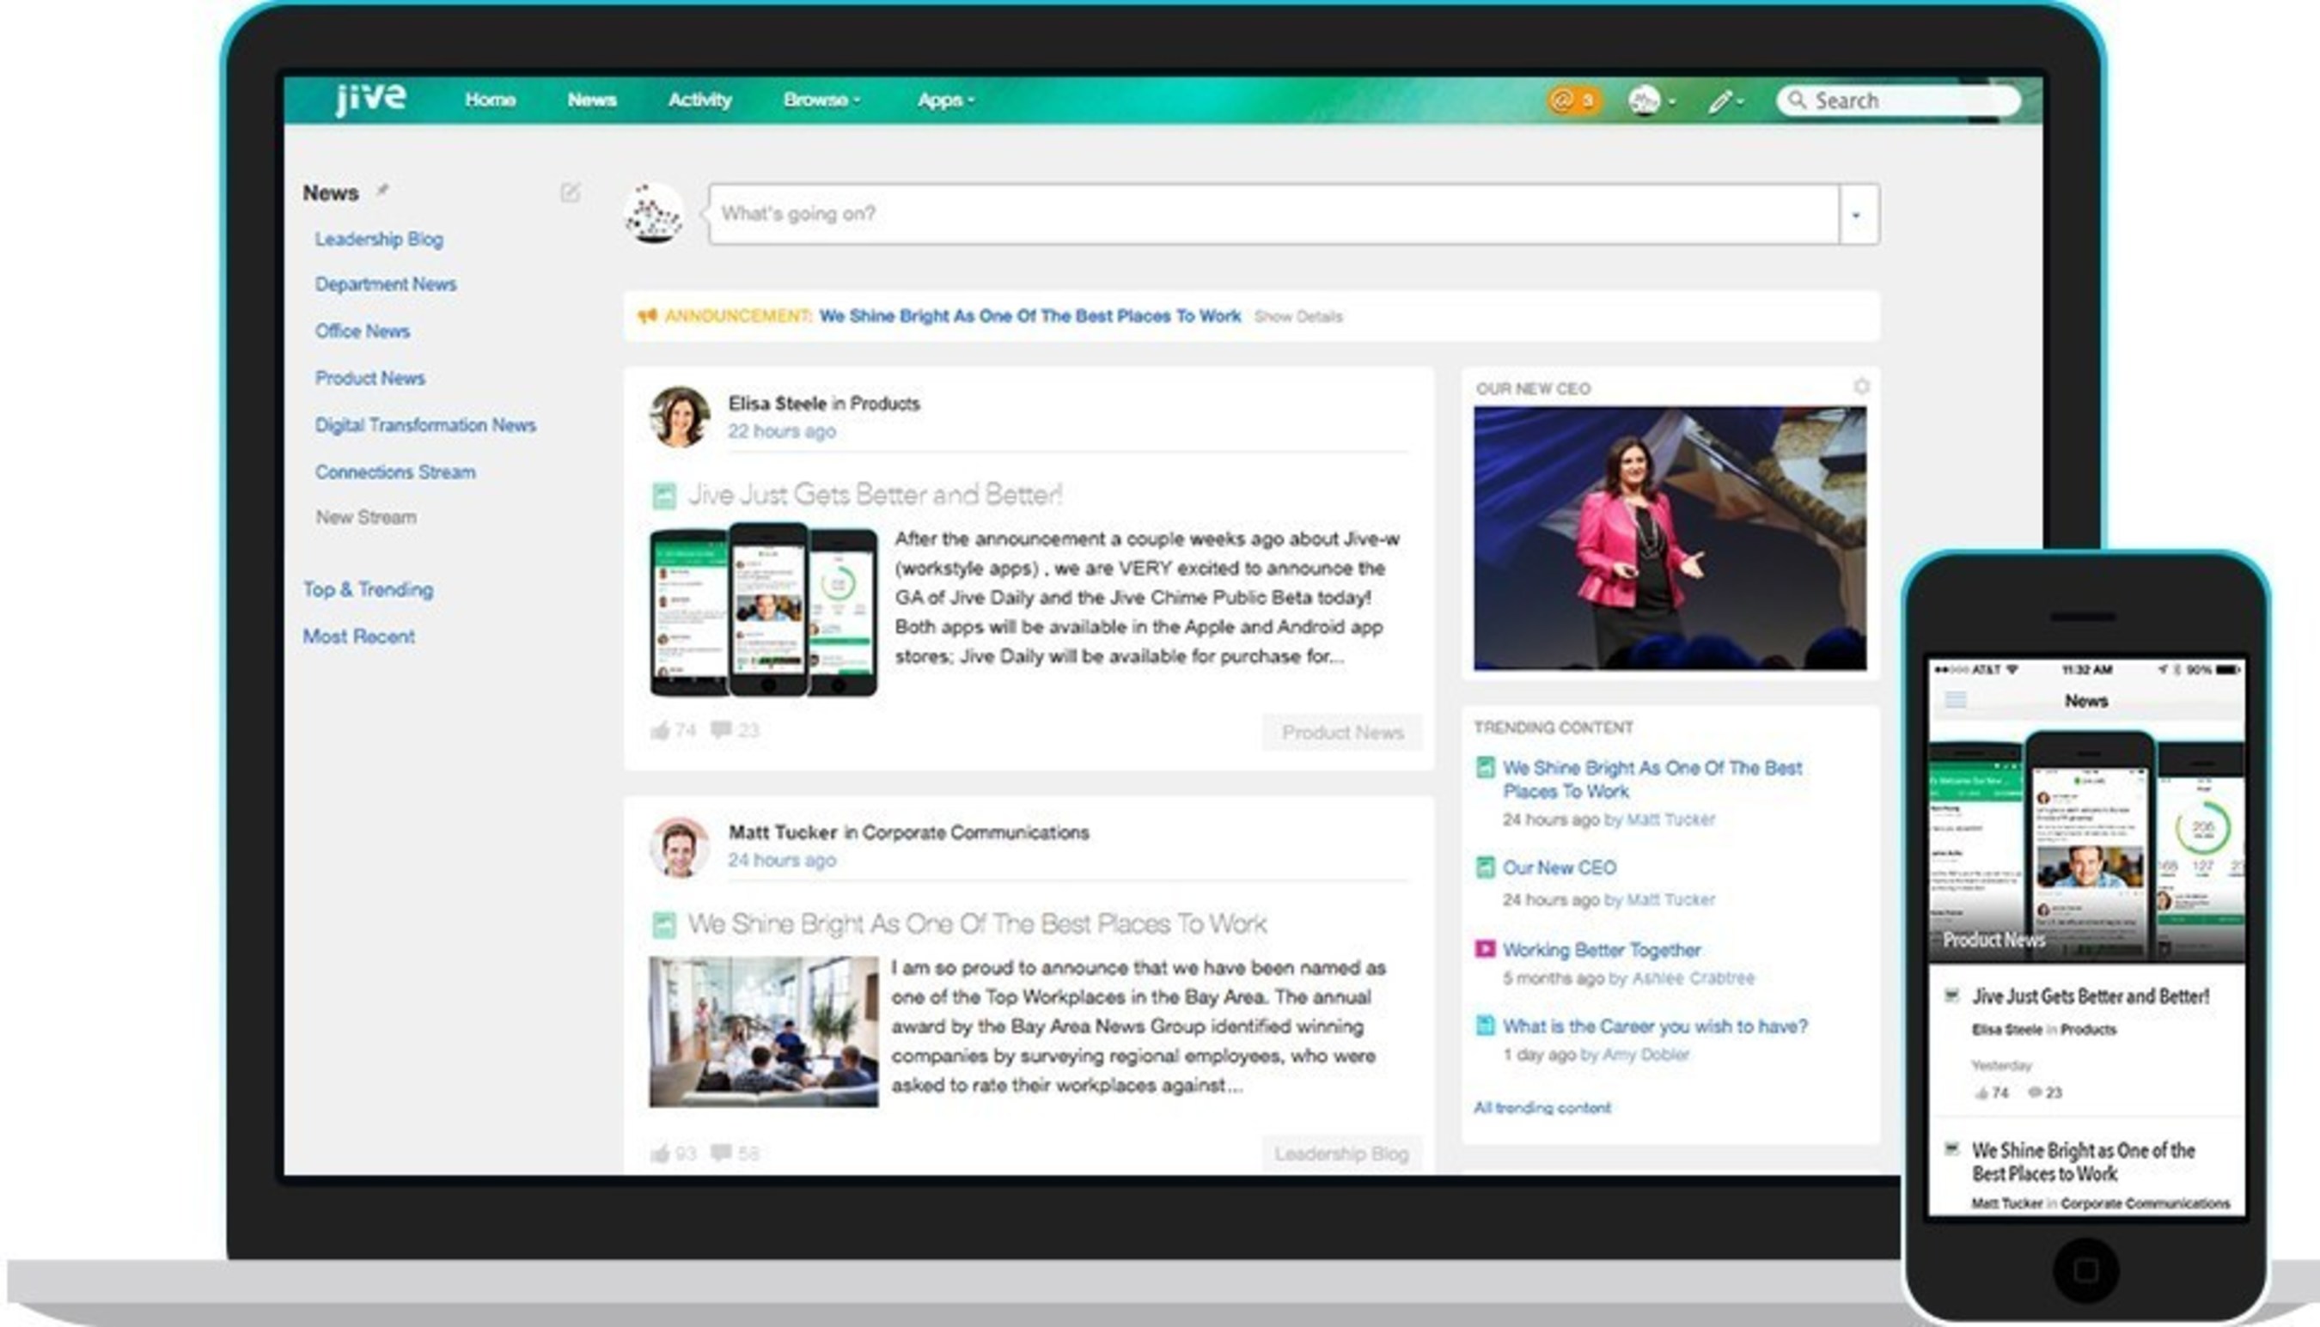Open the Jive Just Gets Better post title
Viewport: 2320px width, 1327px height.
click(x=874, y=495)
